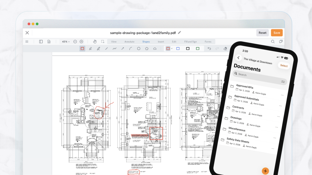The width and height of the screenshot is (312, 175).
Task: Click the Reset button
Action: tap(262, 33)
